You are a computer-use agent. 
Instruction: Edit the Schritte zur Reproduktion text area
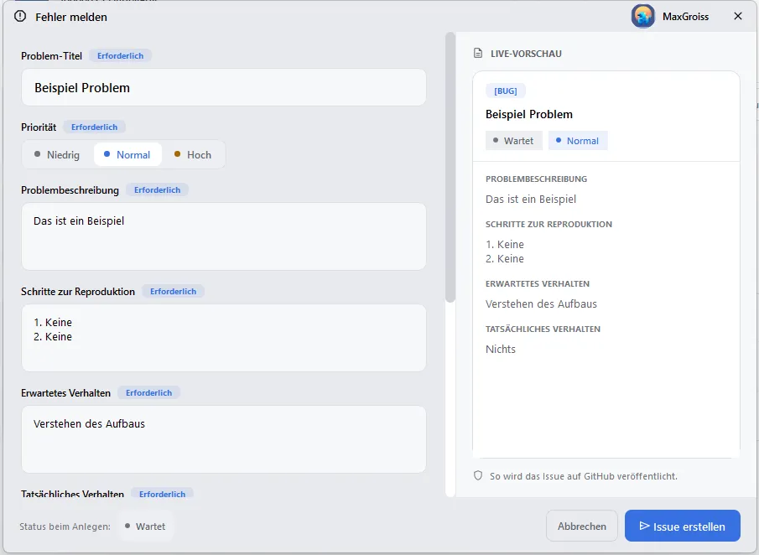click(224, 338)
